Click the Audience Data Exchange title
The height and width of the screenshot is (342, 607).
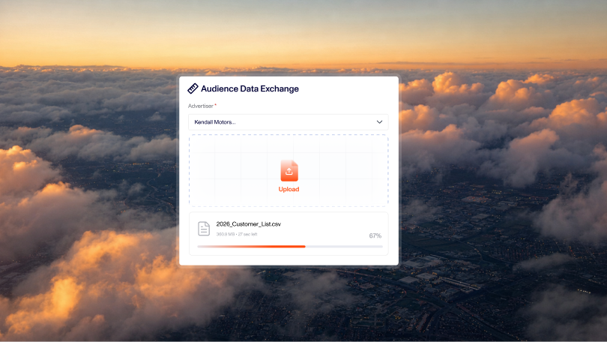[250, 88]
